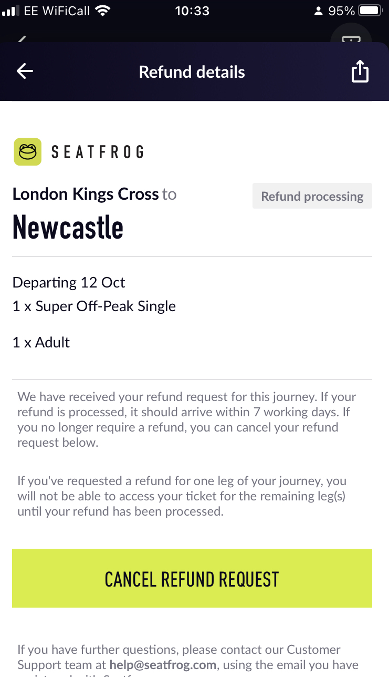Tap the partially hidden back chevron behind header
This screenshot has width=389, height=677.
[22, 38]
